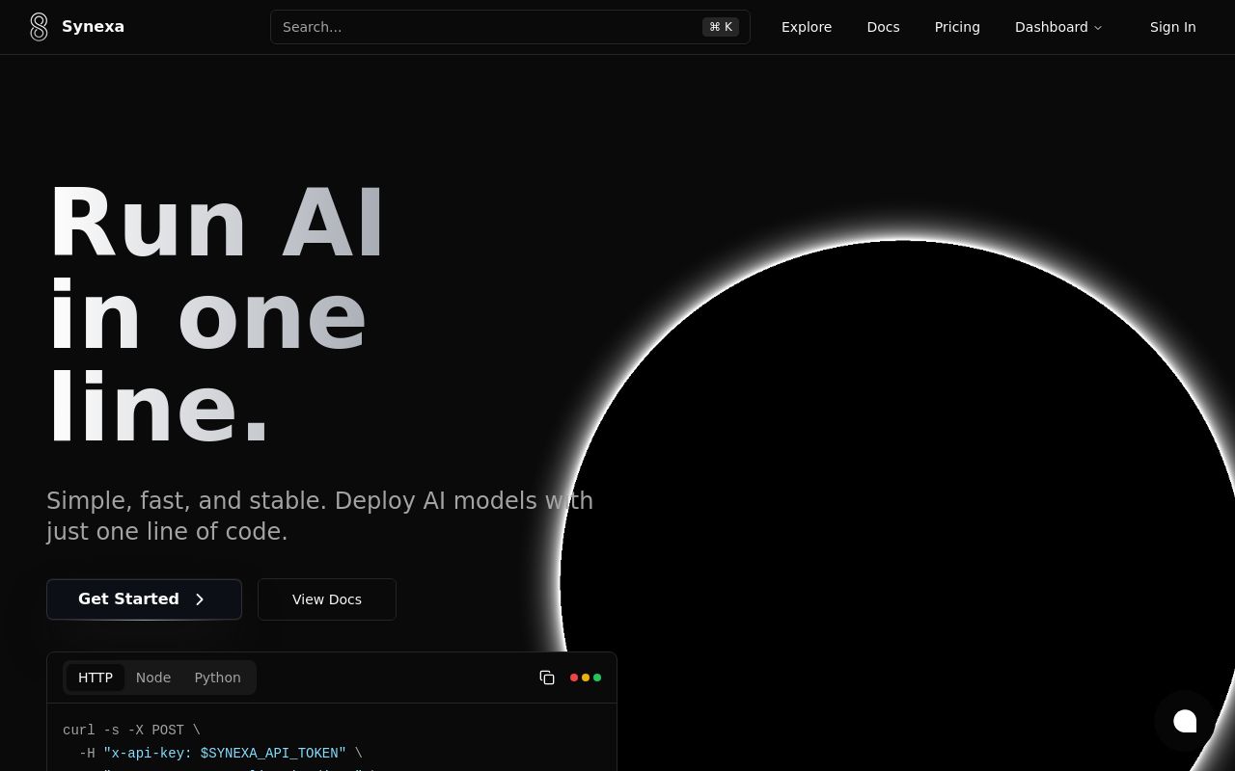Screen dimensions: 1235x771
Task: Open the Docs nav link
Action: pos(883,27)
